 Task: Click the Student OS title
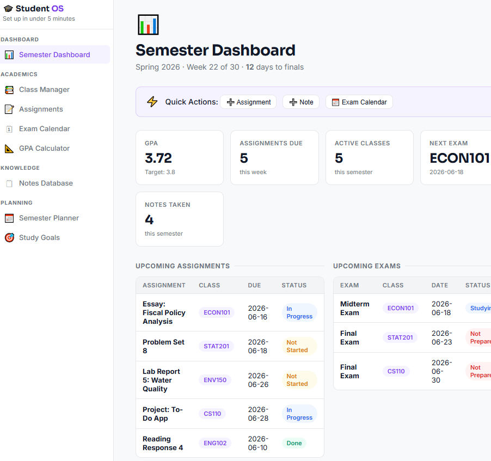click(39, 9)
